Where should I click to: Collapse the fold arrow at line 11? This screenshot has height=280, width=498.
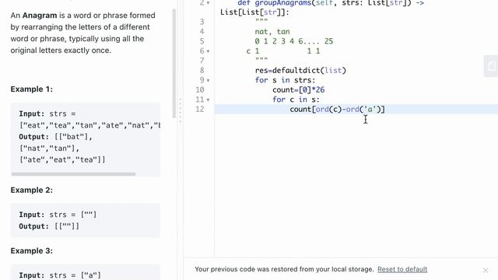208,100
